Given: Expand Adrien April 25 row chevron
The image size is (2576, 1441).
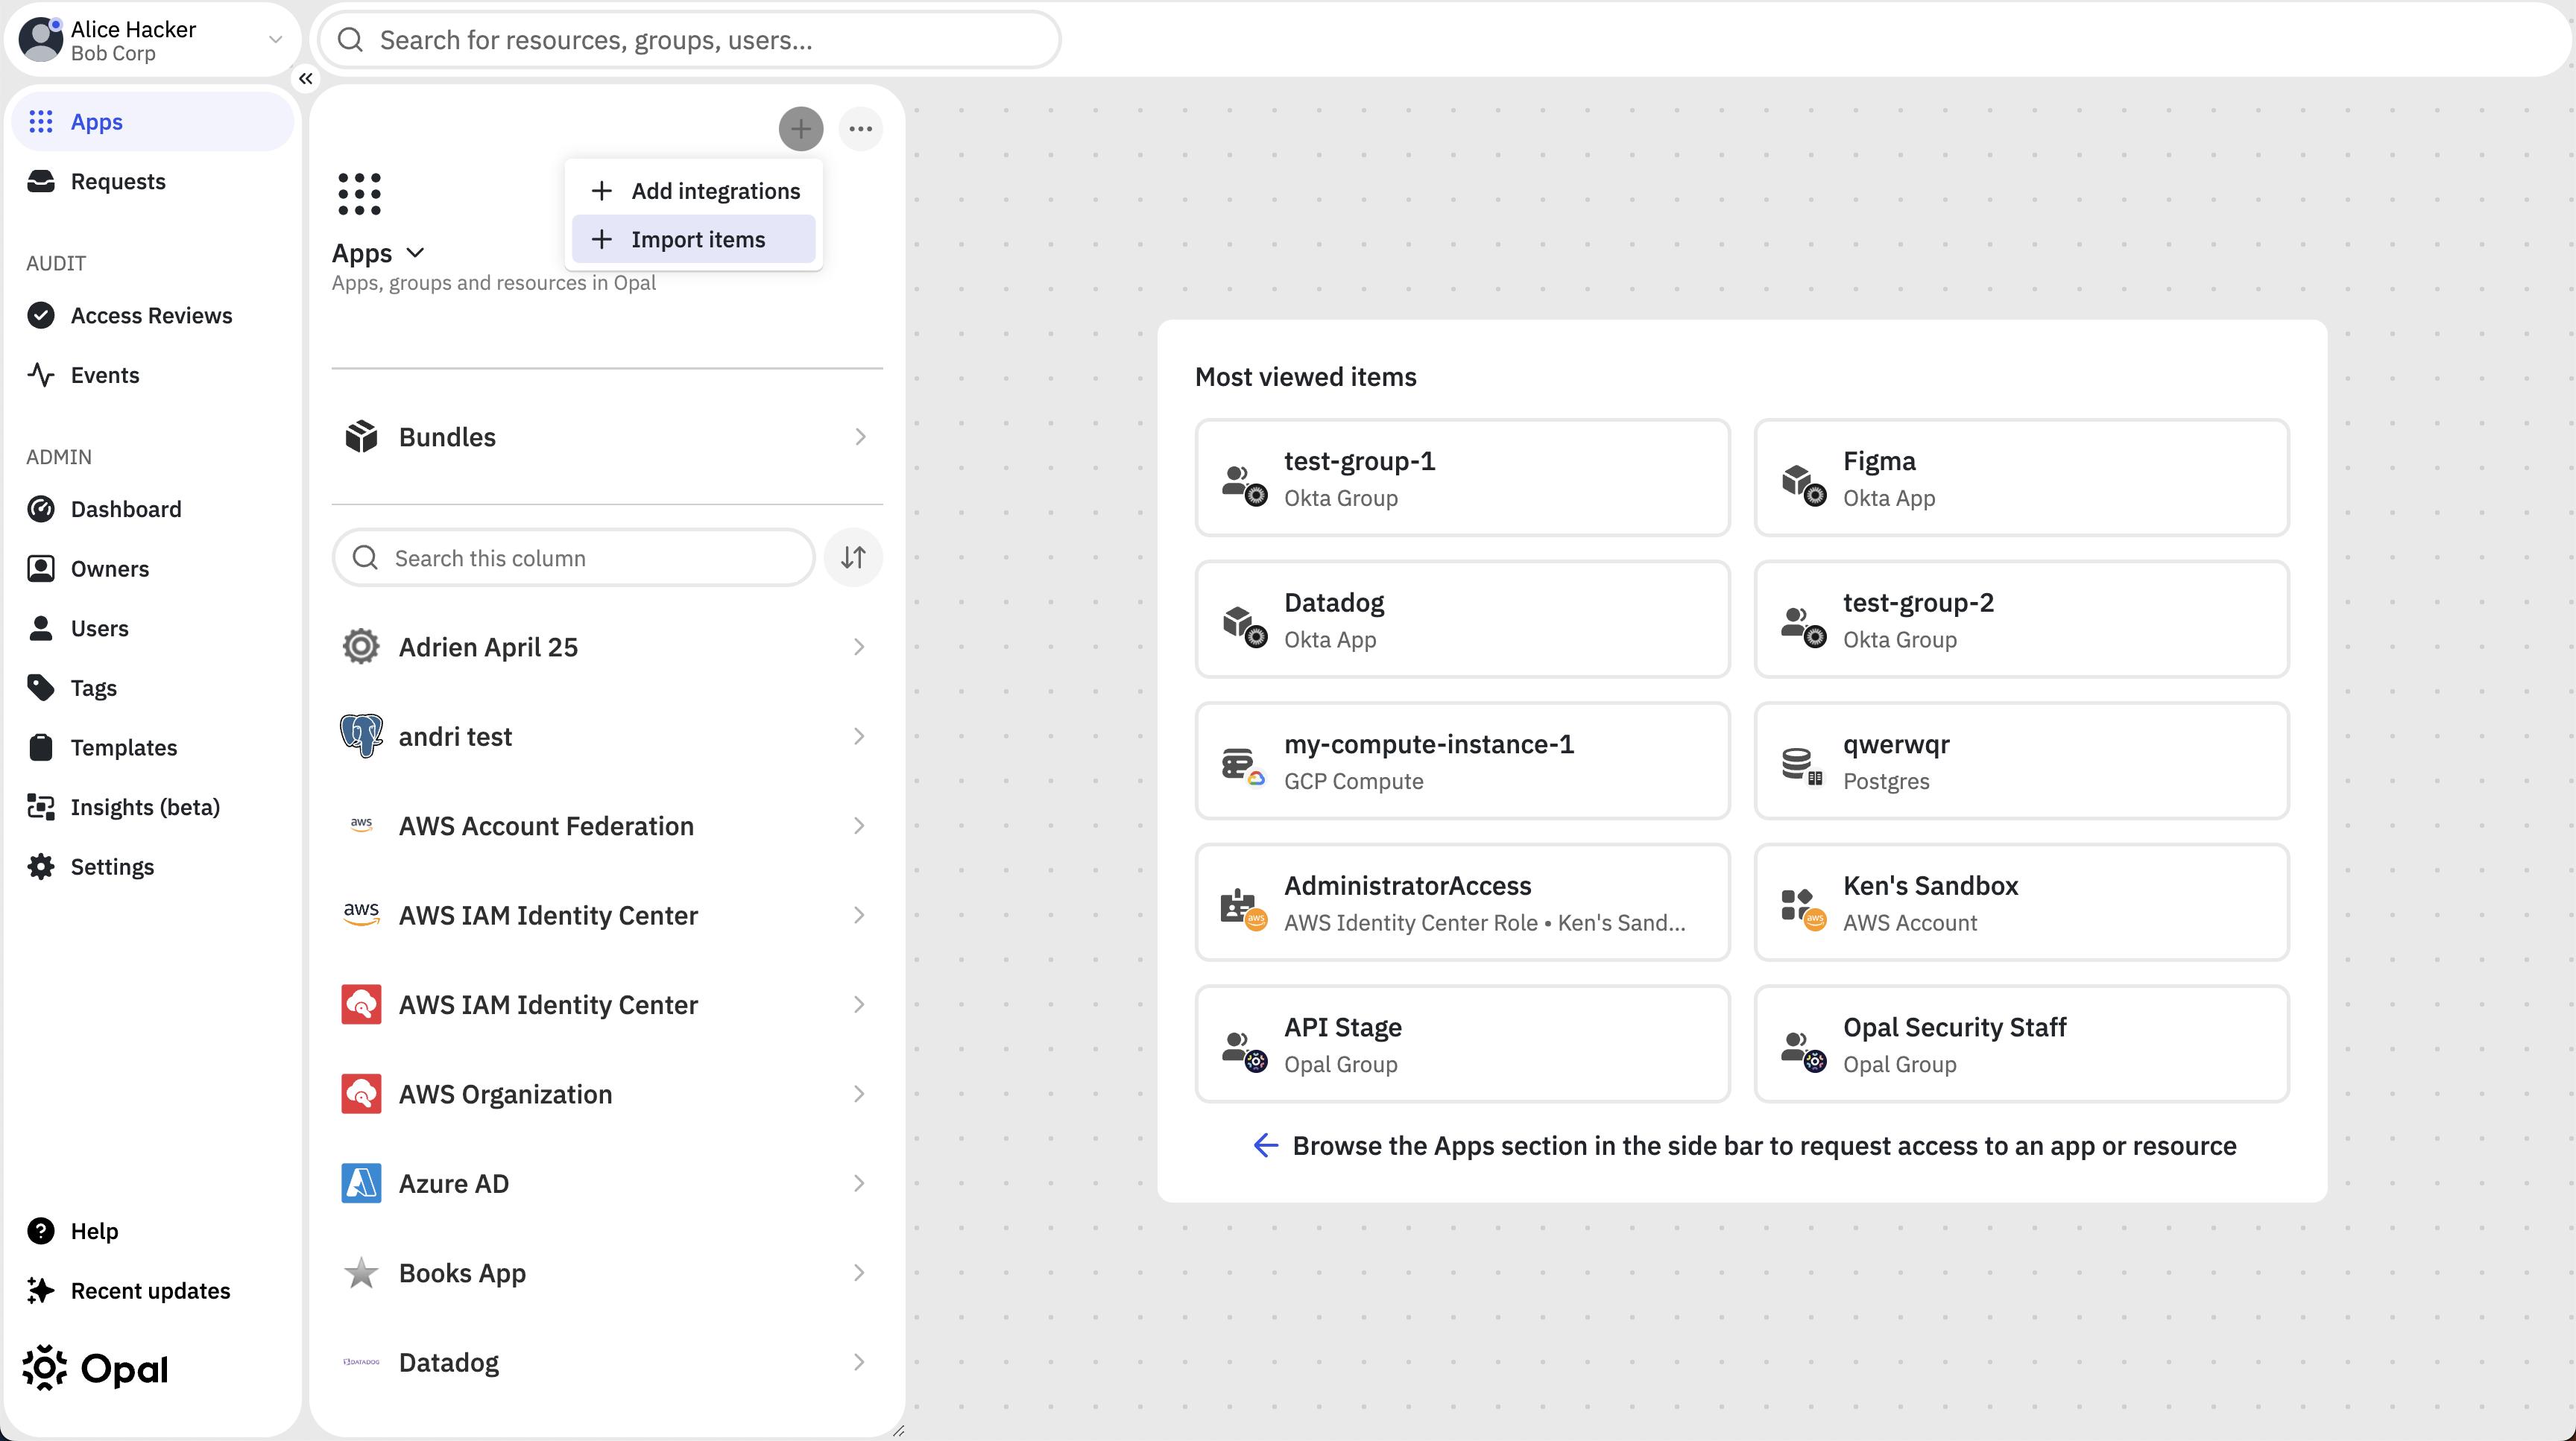Looking at the screenshot, I should (x=859, y=647).
